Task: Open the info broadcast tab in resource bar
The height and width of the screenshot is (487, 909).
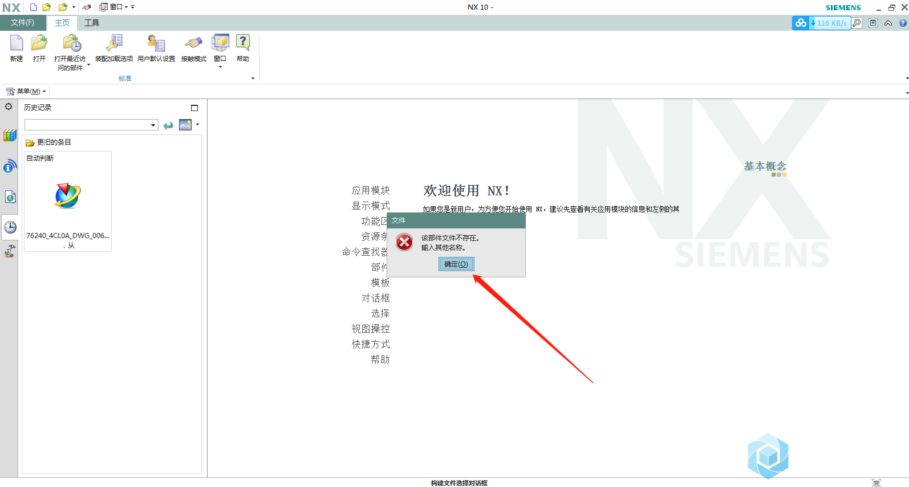Action: 10,166
